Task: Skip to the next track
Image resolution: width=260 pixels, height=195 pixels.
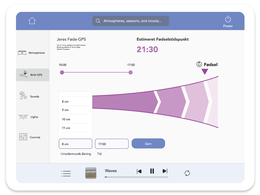Action: click(x=165, y=171)
